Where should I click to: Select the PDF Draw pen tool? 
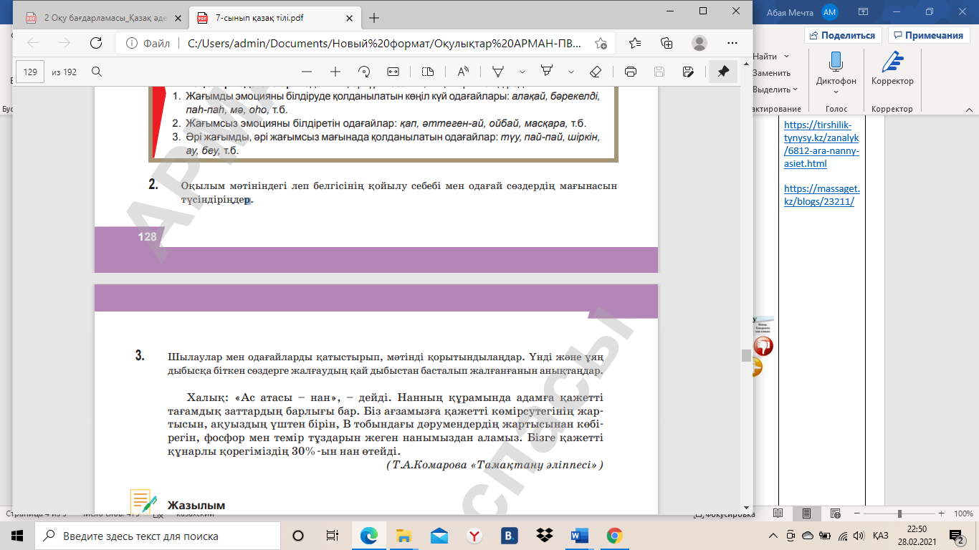[x=497, y=72]
